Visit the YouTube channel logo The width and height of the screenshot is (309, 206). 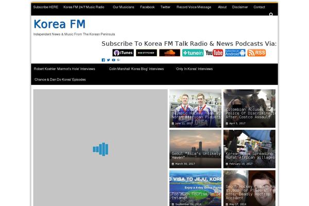click(214, 53)
